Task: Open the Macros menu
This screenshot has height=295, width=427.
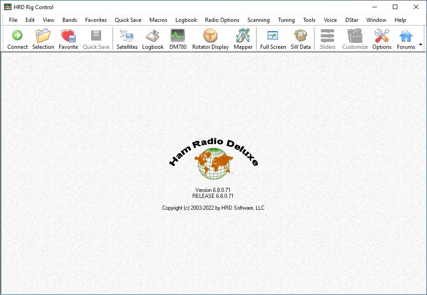Action: coord(158,20)
